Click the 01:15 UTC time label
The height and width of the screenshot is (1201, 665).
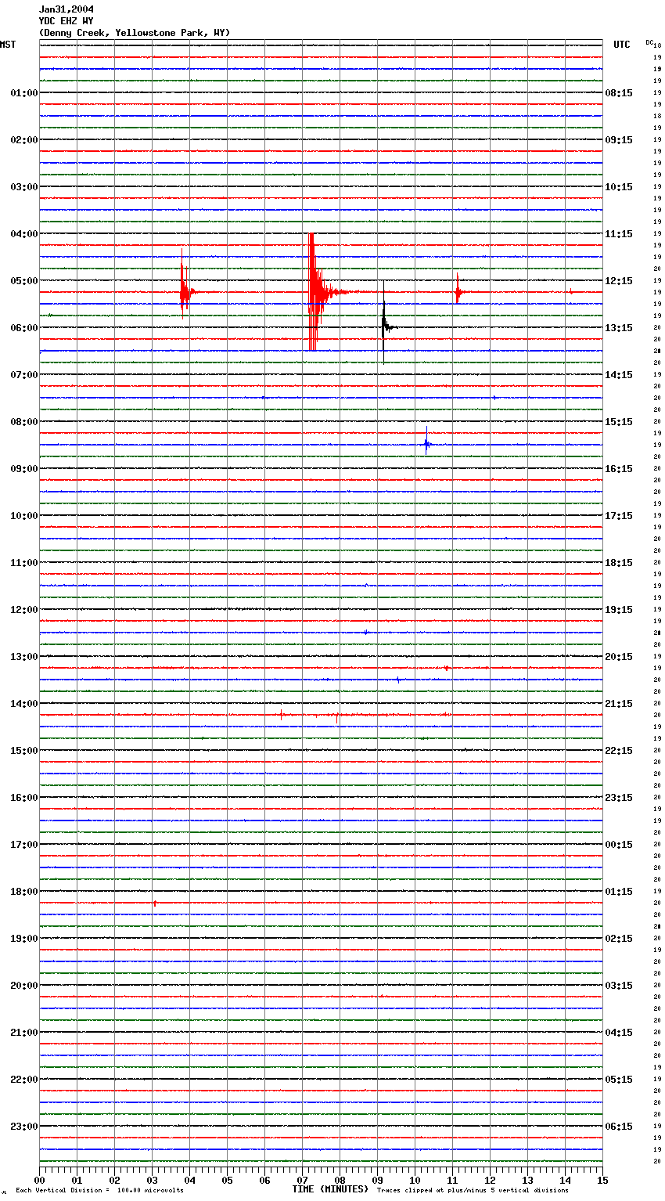click(x=619, y=892)
